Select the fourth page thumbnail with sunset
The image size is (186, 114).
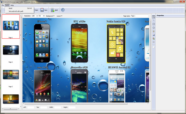click(11, 99)
